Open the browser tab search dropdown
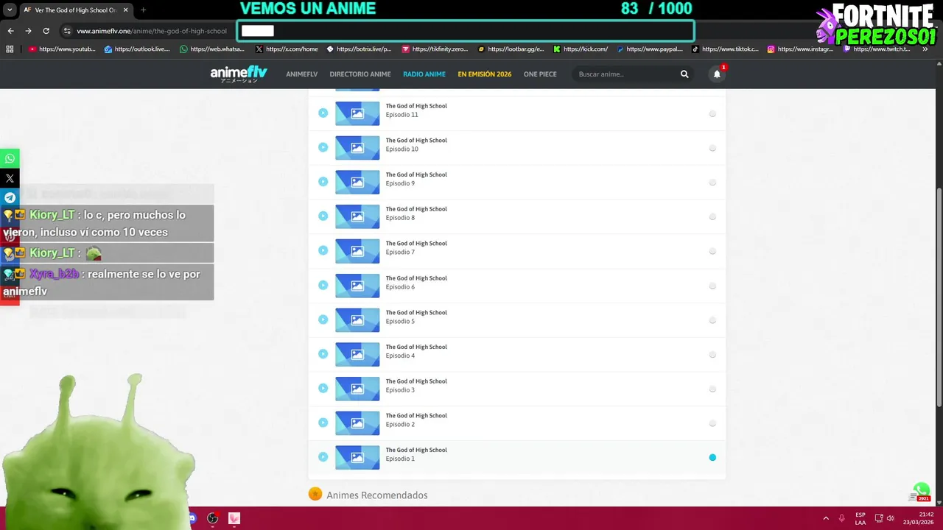This screenshot has height=530, width=943. click(x=10, y=10)
